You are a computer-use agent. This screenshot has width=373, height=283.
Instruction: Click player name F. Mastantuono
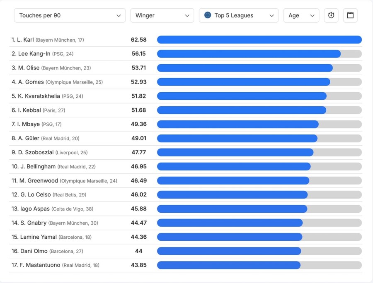(x=40, y=265)
